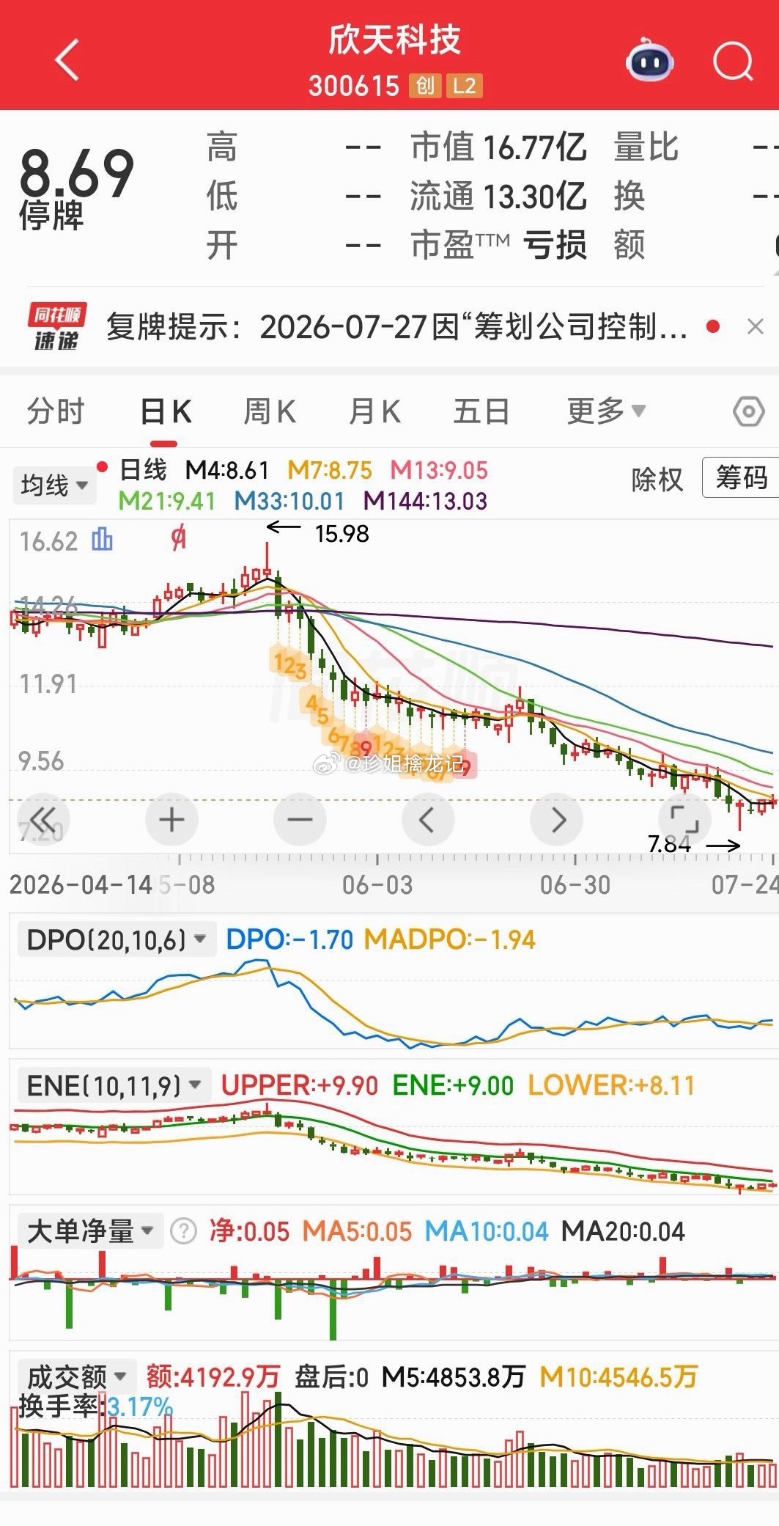Zoom out the K-line chart with minus
Viewport: 779px width, 1526px height.
[300, 819]
